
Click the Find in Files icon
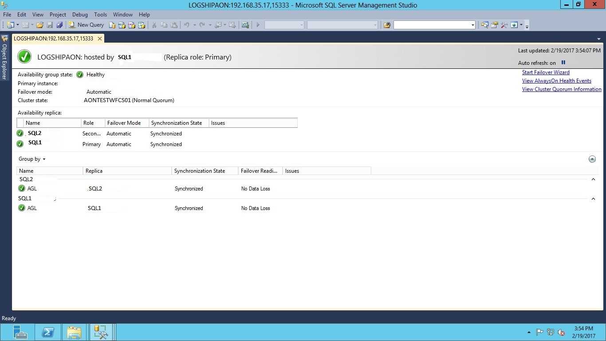pyautogui.click(x=387, y=25)
